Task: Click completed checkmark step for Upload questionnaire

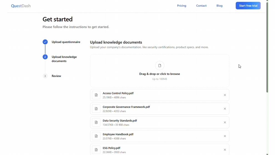Action: coord(45,42)
